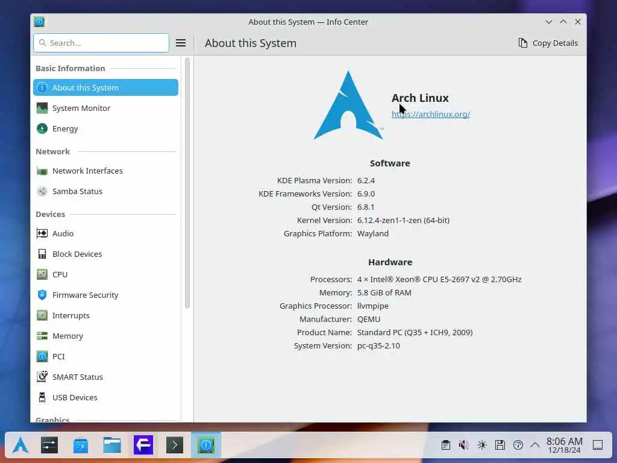Open Block Devices page

click(x=105, y=254)
